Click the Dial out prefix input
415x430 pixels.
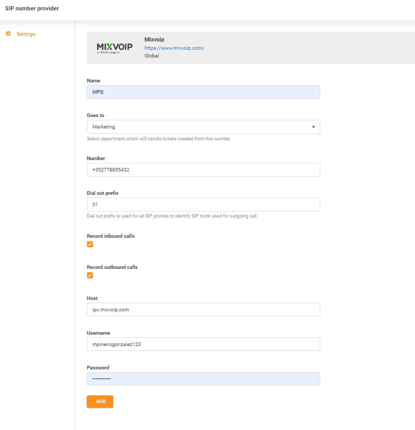point(203,205)
